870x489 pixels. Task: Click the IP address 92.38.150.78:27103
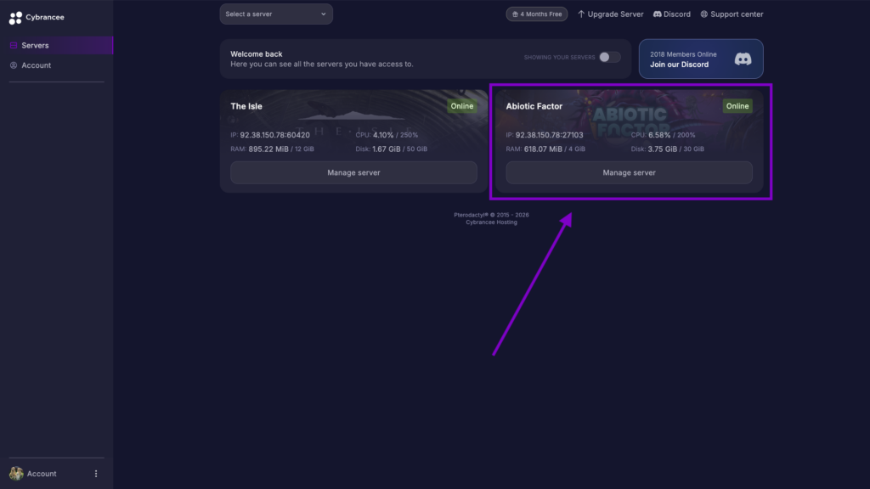[550, 135]
